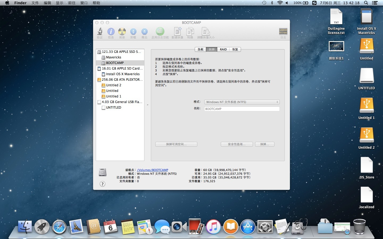Select the Mavericks volume in sidebar

coord(120,57)
